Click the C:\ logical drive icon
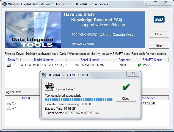Screen dimensions: 174x132 coord(9,104)
